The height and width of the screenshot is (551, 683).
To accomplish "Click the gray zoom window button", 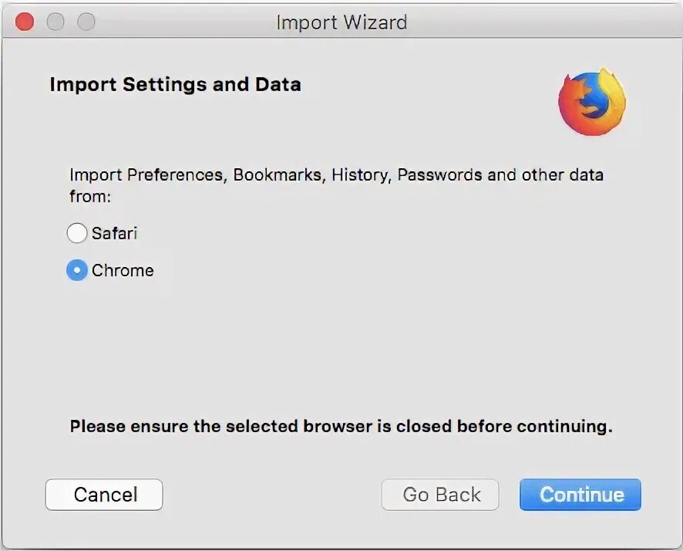I will (86, 22).
